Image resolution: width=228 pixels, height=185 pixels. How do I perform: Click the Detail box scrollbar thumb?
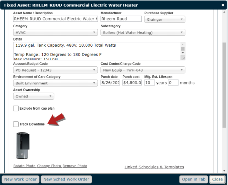click(183, 49)
